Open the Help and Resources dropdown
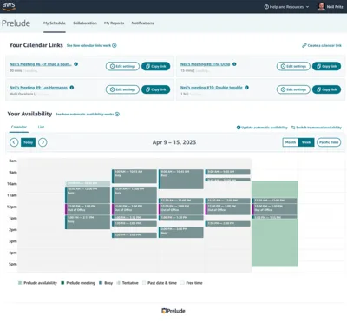 click(x=286, y=7)
